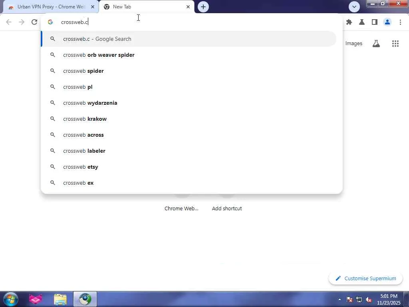Open the tab search dropdown arrow

pos(354,7)
